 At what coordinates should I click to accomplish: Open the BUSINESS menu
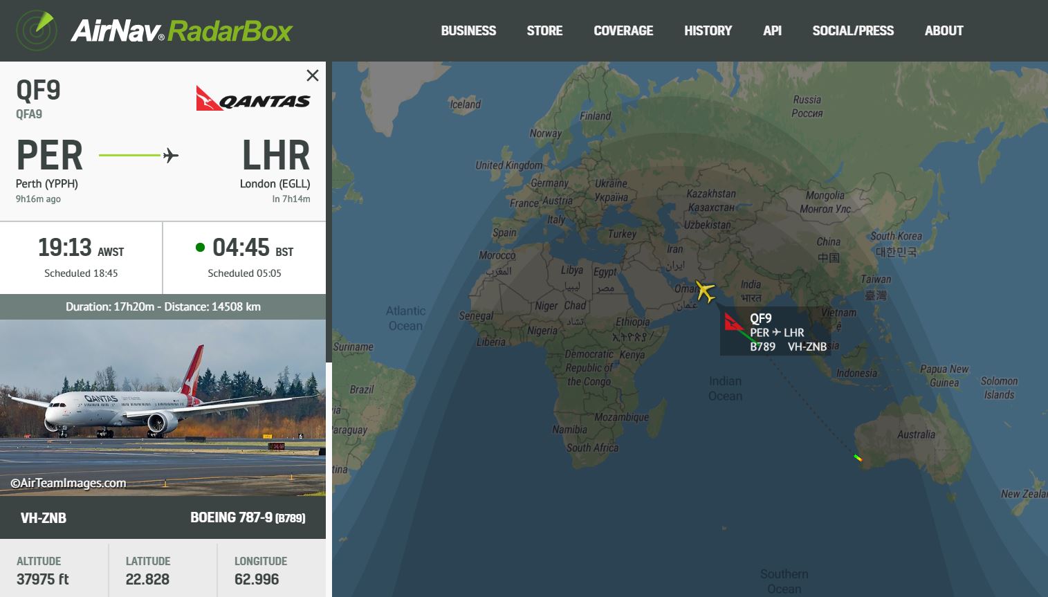point(468,30)
